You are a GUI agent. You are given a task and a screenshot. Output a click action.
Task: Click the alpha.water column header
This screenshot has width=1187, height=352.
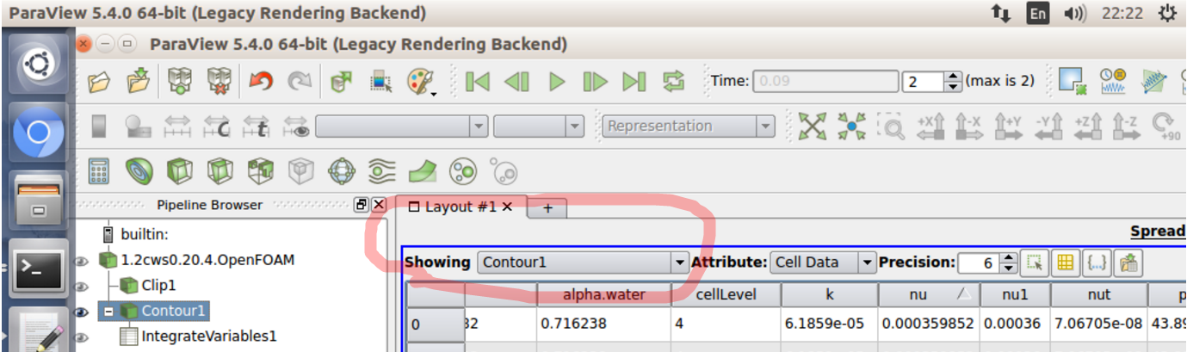tap(603, 294)
